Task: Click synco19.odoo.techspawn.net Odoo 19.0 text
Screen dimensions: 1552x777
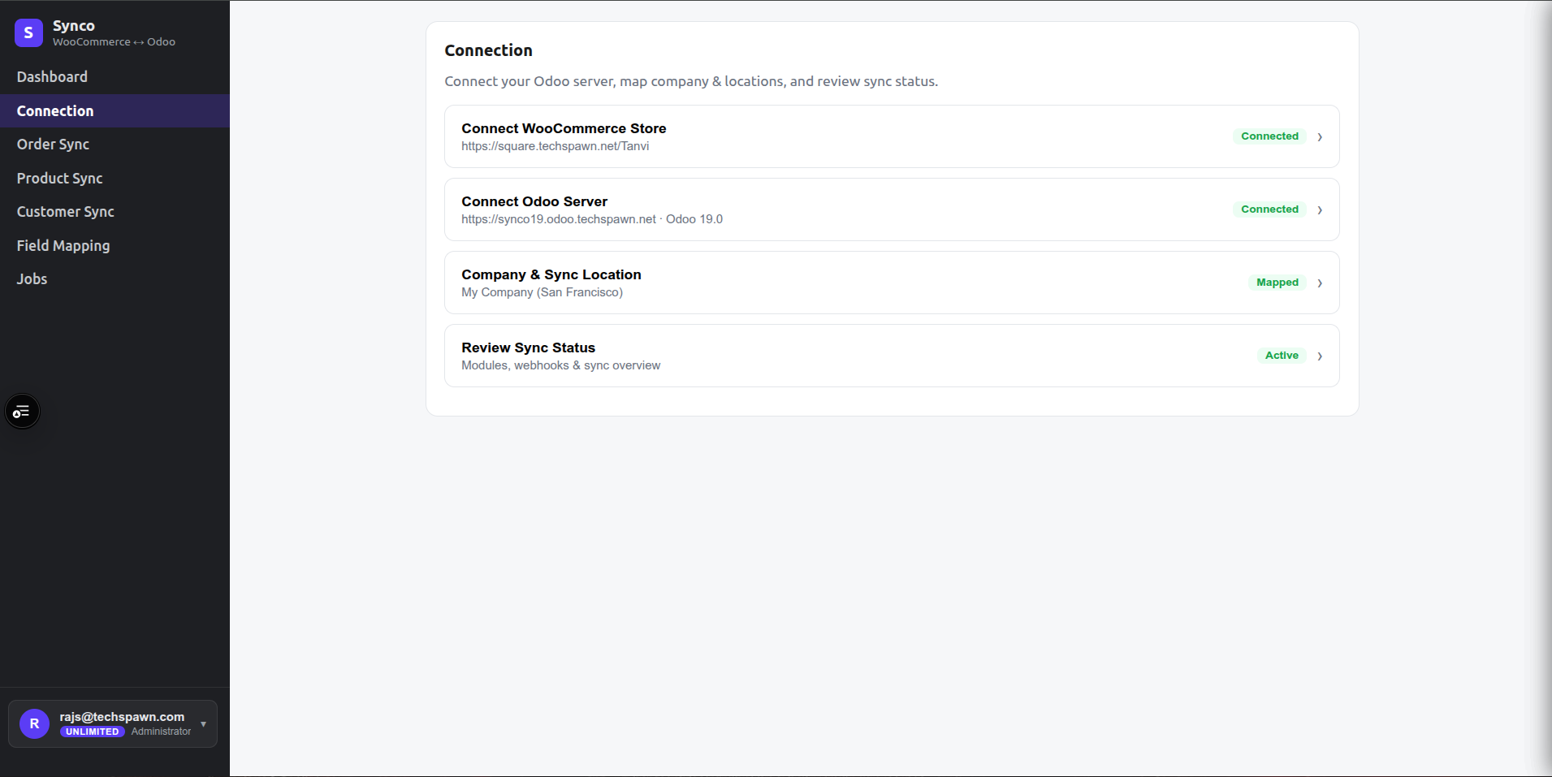Action: point(592,219)
